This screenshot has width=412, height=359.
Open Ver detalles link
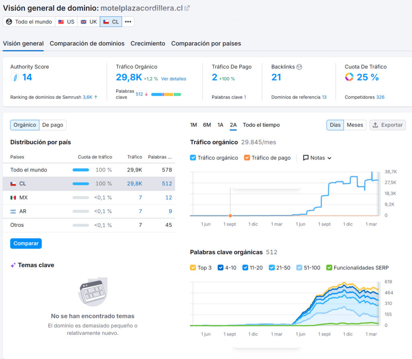(x=173, y=79)
